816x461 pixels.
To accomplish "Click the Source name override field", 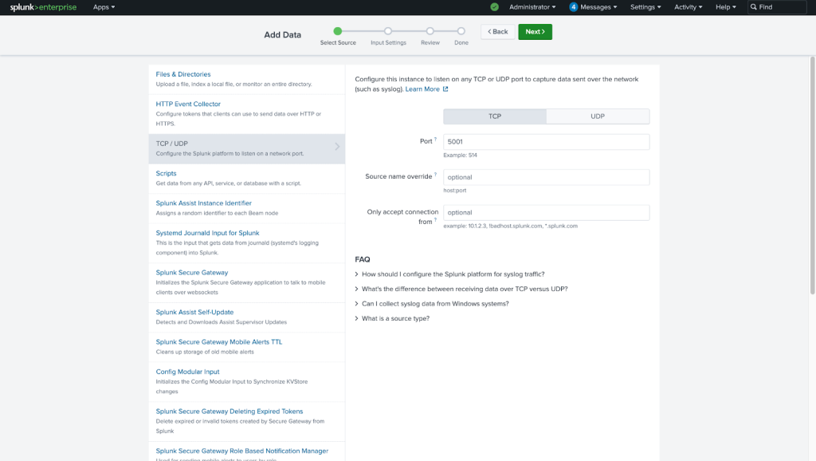I will coord(546,177).
